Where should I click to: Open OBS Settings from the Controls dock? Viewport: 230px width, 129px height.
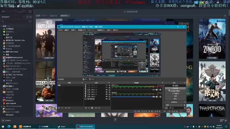coord(175,96)
